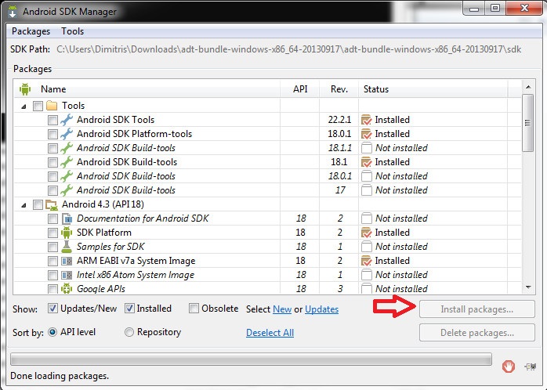Check the Intel x86 Atom System Image checkbox

click(x=53, y=275)
